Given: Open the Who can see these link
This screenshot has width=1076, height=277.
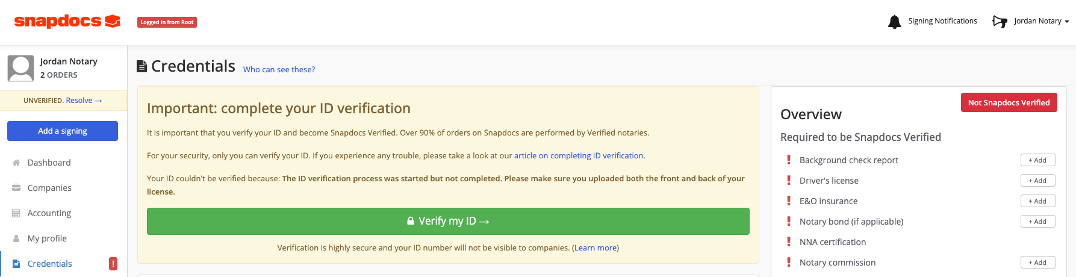Looking at the screenshot, I should click(x=279, y=69).
